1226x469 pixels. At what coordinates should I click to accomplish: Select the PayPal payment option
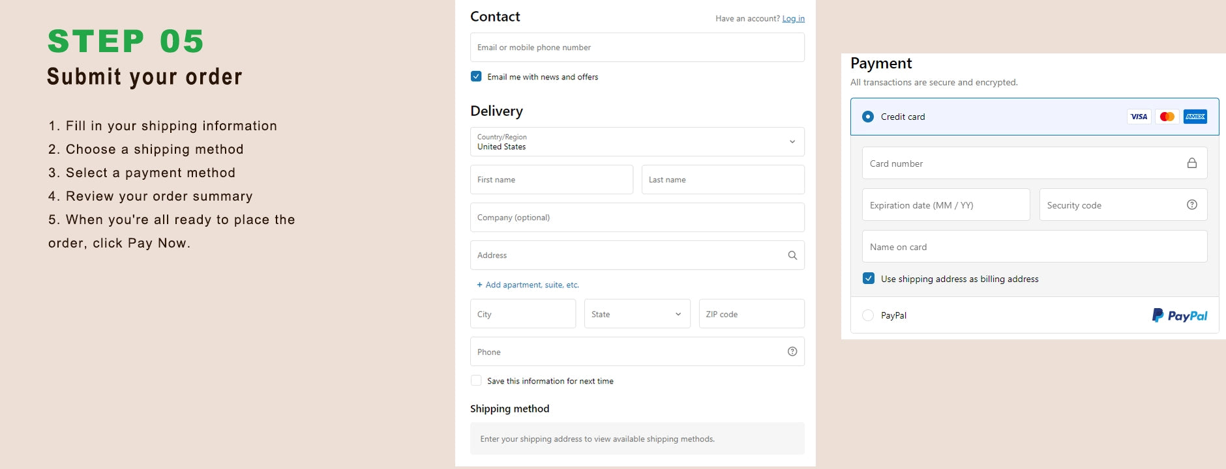[x=868, y=315]
